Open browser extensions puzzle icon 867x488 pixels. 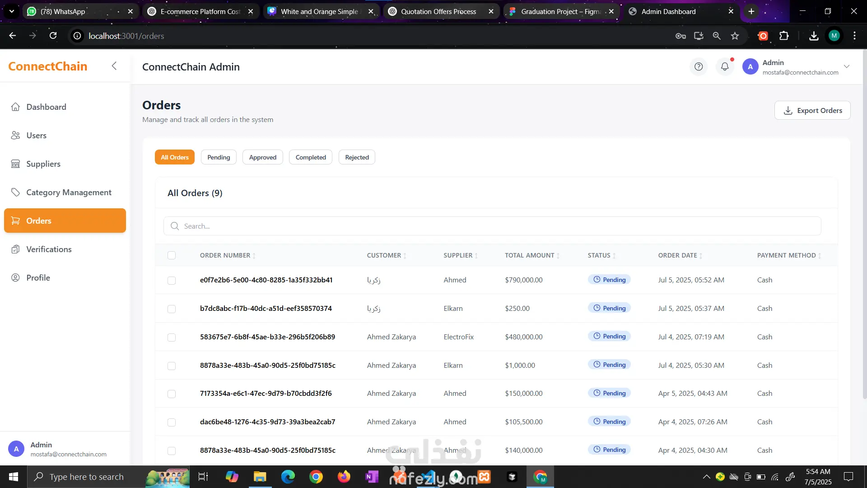point(784,36)
